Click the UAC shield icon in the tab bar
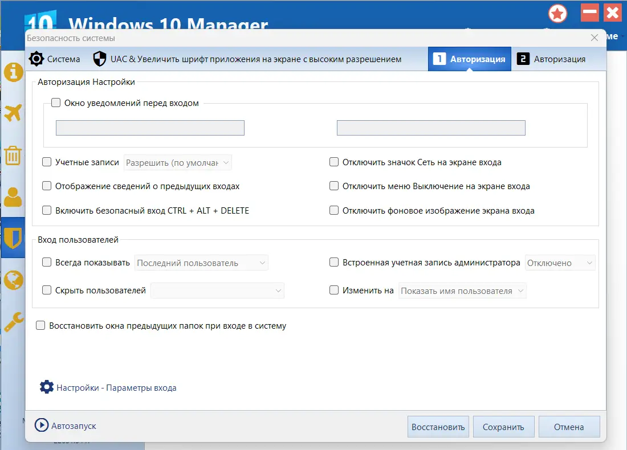This screenshot has height=450, width=627. [100, 59]
